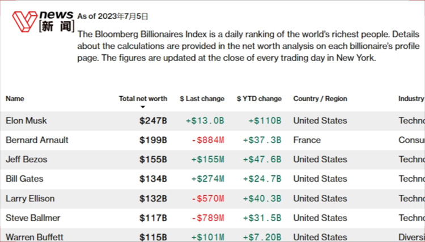Click the Industry column header
The height and width of the screenshot is (242, 425).
(411, 98)
